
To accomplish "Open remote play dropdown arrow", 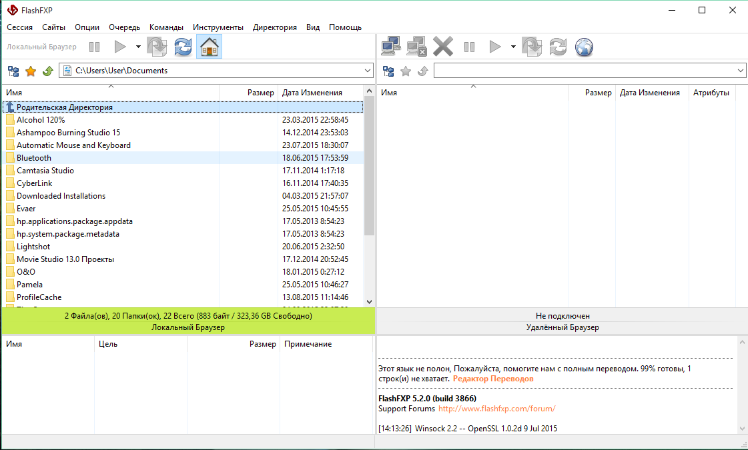I will pyautogui.click(x=513, y=47).
